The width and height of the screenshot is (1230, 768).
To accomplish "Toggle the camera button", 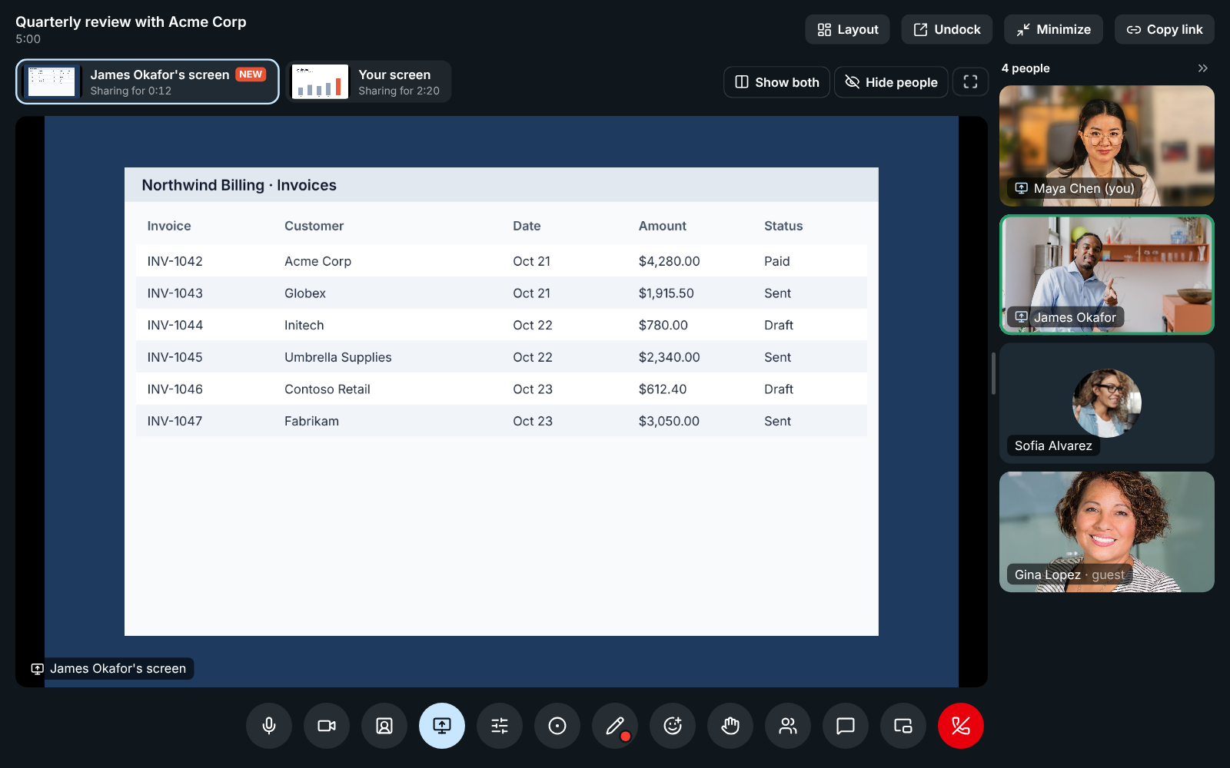I will point(327,726).
